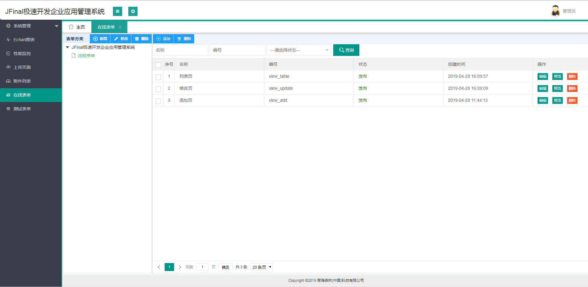Open the 20 条/页 page size dropdown
588x287 pixels.
(x=262, y=267)
